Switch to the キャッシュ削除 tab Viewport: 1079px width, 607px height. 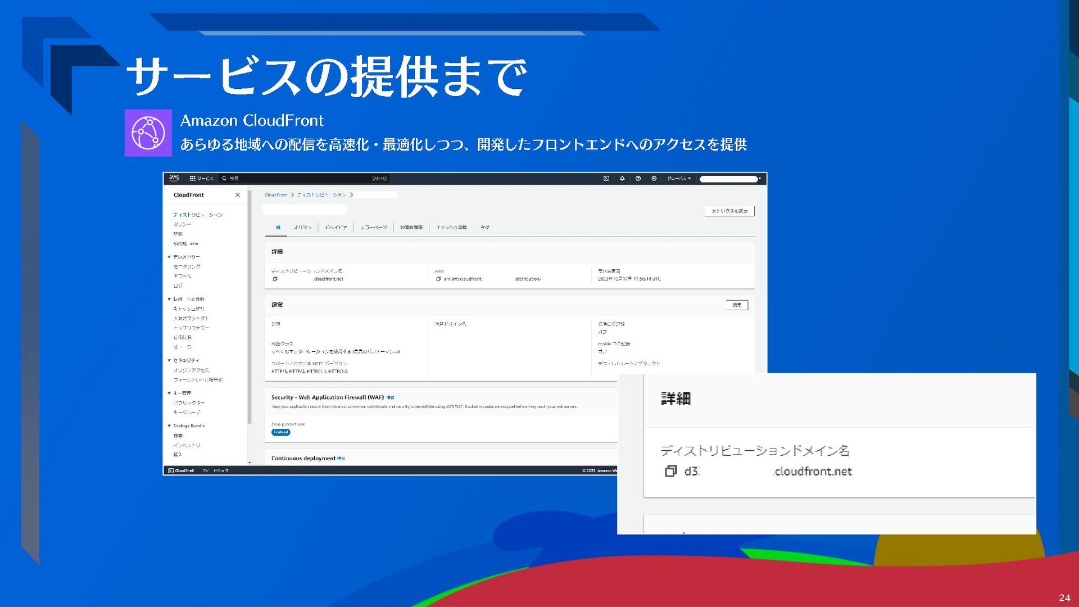click(451, 228)
